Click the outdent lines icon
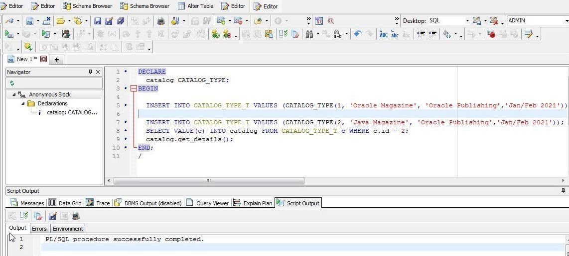 (x=421, y=34)
